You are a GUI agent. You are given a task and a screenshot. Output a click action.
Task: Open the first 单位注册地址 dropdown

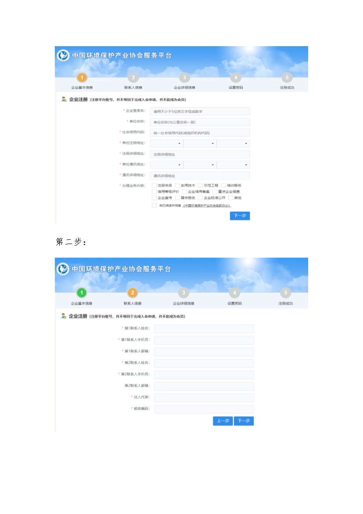click(166, 143)
